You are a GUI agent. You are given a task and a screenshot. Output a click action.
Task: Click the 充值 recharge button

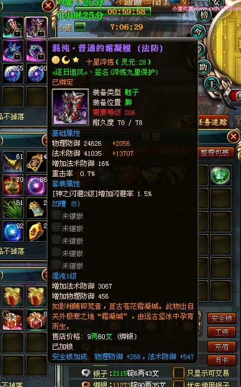pos(221,347)
